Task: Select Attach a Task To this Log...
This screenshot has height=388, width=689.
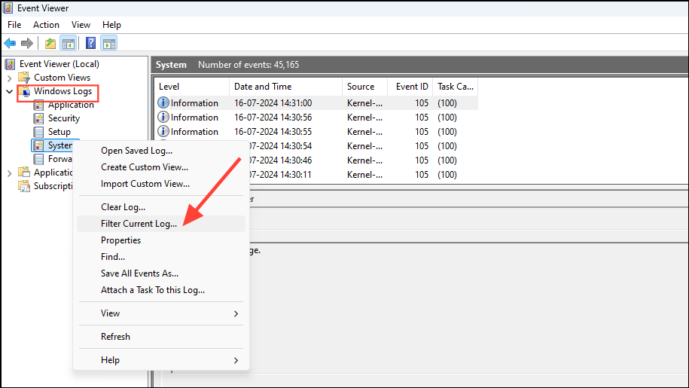Action: (x=161, y=290)
